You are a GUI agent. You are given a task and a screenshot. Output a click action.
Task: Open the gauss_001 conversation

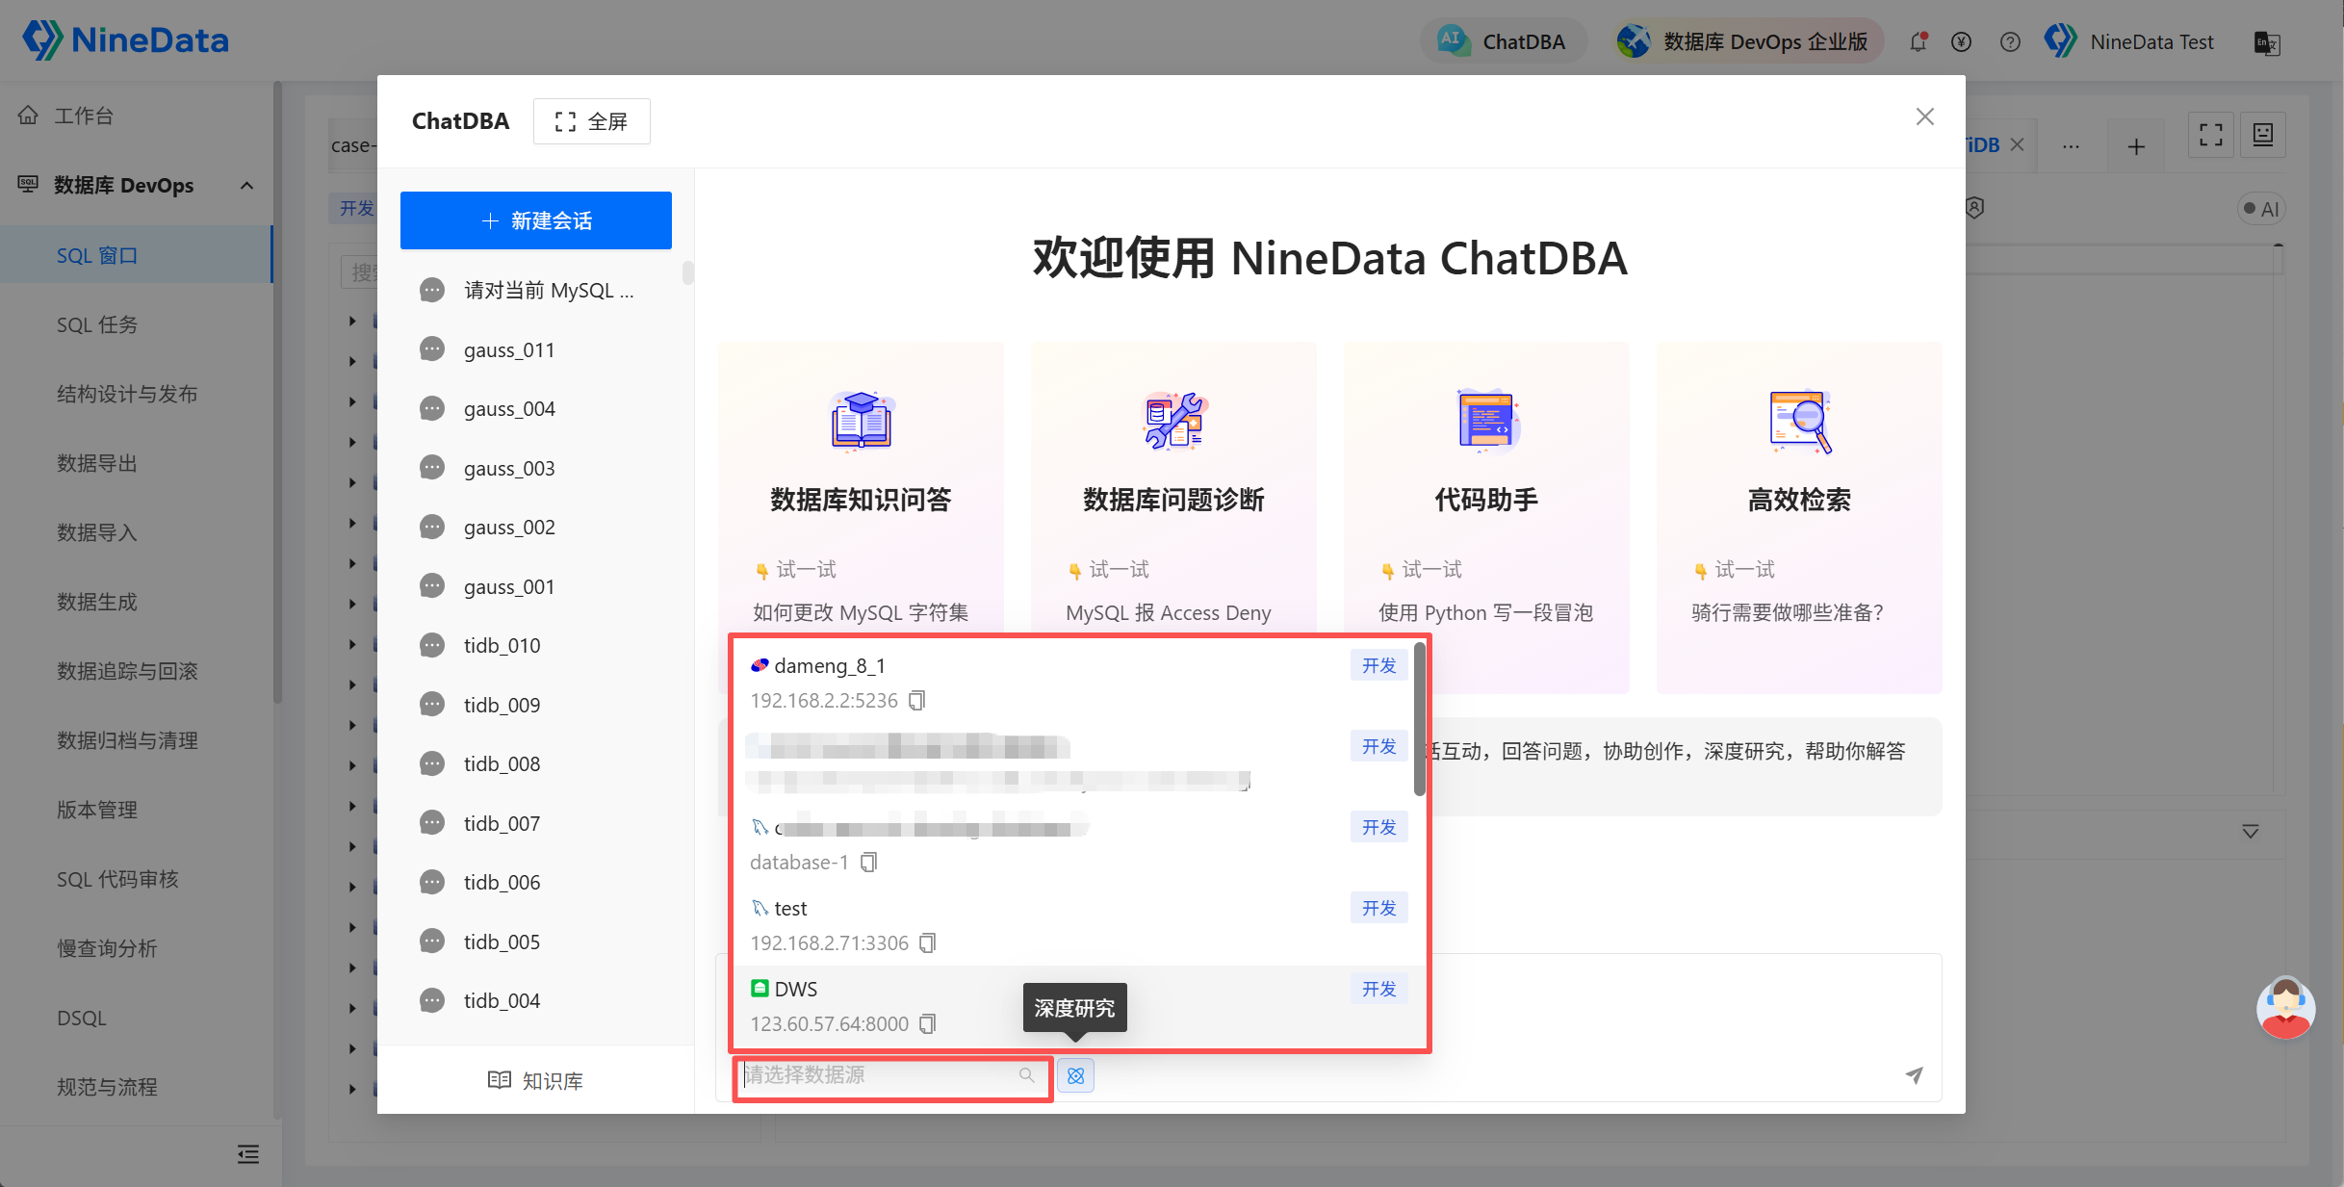(x=536, y=587)
